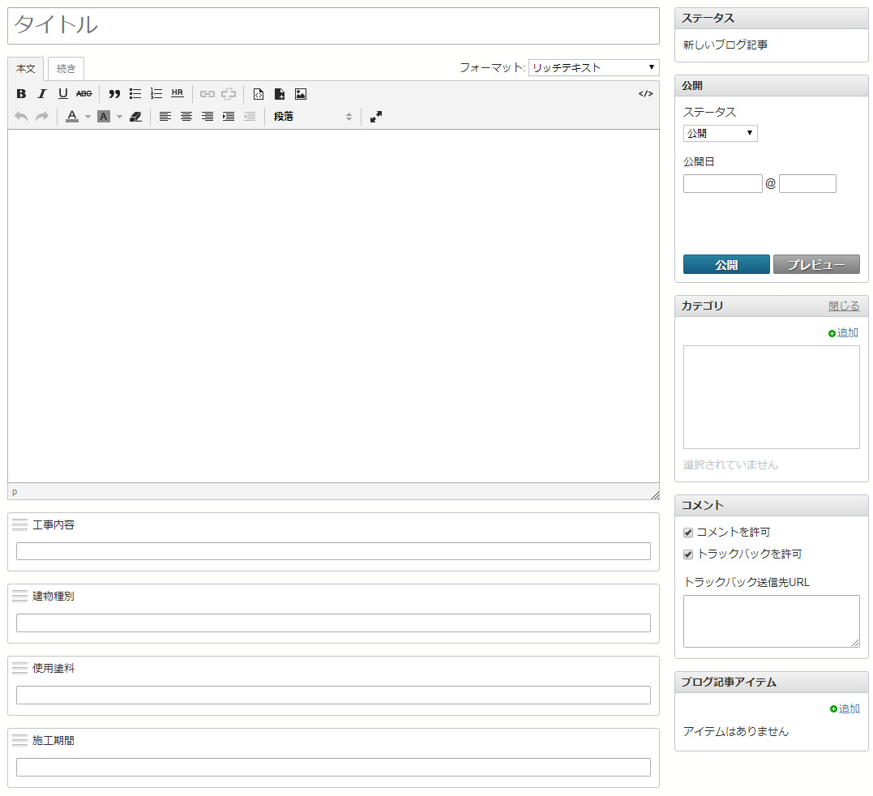Open the 公開 status dropdown
873x796 pixels.
pyautogui.click(x=720, y=133)
